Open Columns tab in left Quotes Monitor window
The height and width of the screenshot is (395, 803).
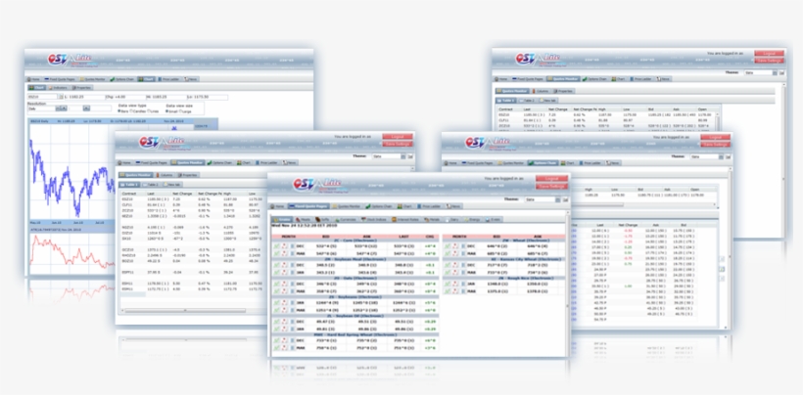point(164,175)
